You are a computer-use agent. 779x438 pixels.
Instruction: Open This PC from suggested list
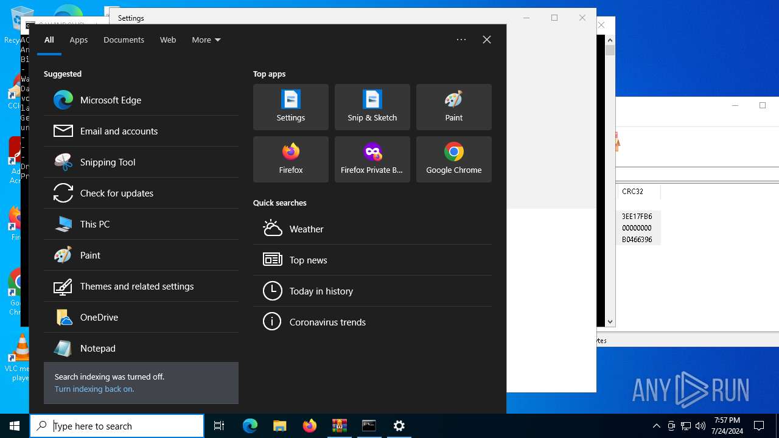pos(141,224)
